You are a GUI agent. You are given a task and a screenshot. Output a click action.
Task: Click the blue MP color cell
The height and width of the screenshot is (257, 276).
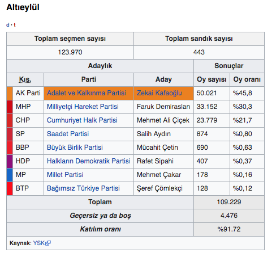(x=10, y=175)
